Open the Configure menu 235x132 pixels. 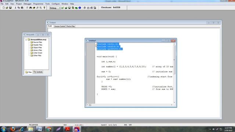coord(55,4)
